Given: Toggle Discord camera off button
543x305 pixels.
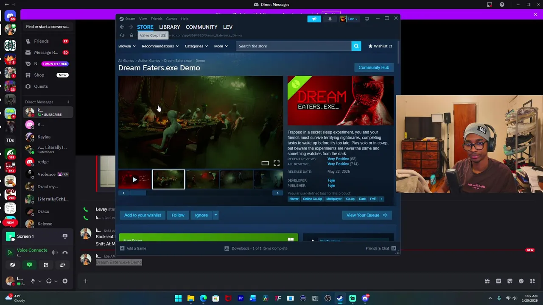Looking at the screenshot, I should point(13,265).
